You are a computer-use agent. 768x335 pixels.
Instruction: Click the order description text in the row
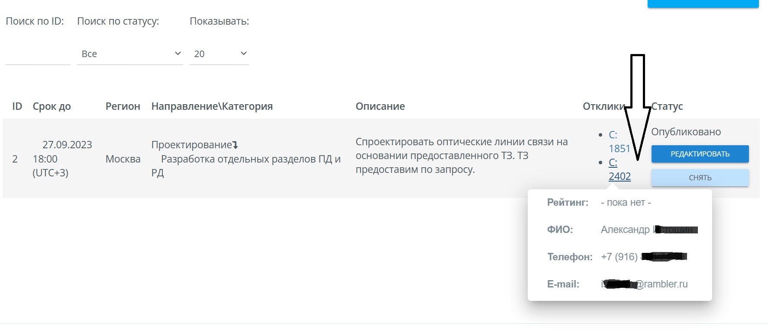click(x=461, y=156)
